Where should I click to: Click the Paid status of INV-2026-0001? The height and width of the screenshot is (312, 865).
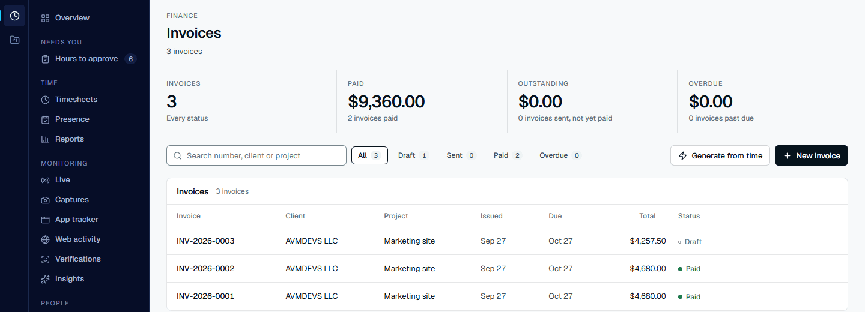(x=689, y=297)
